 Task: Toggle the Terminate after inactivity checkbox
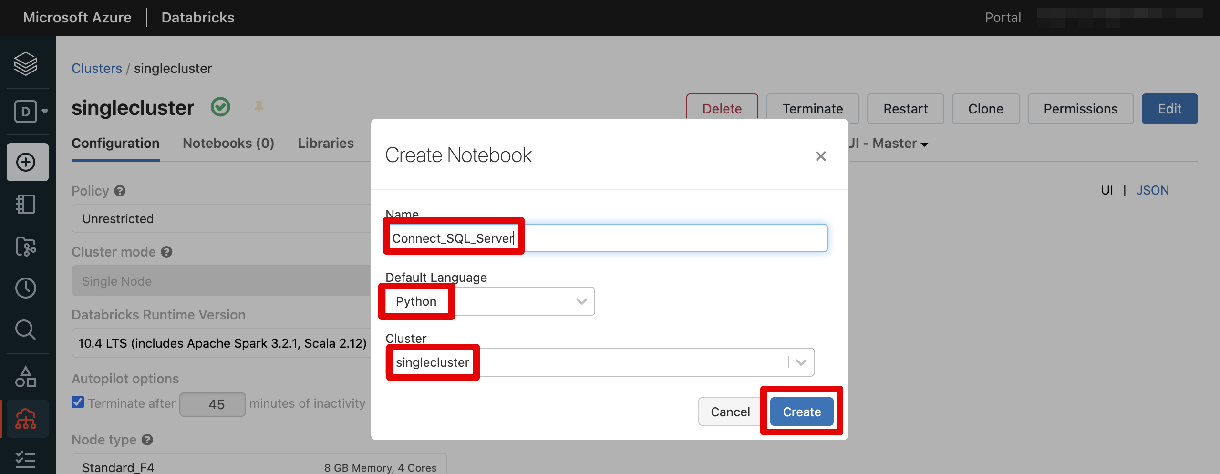click(x=78, y=402)
